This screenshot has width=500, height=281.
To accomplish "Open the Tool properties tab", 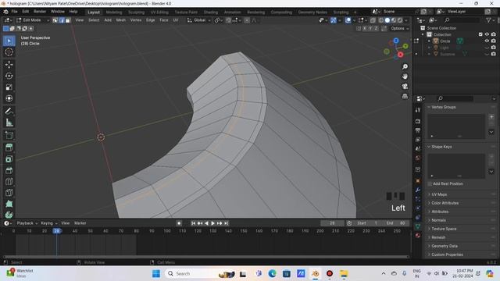I will click(x=418, y=110).
